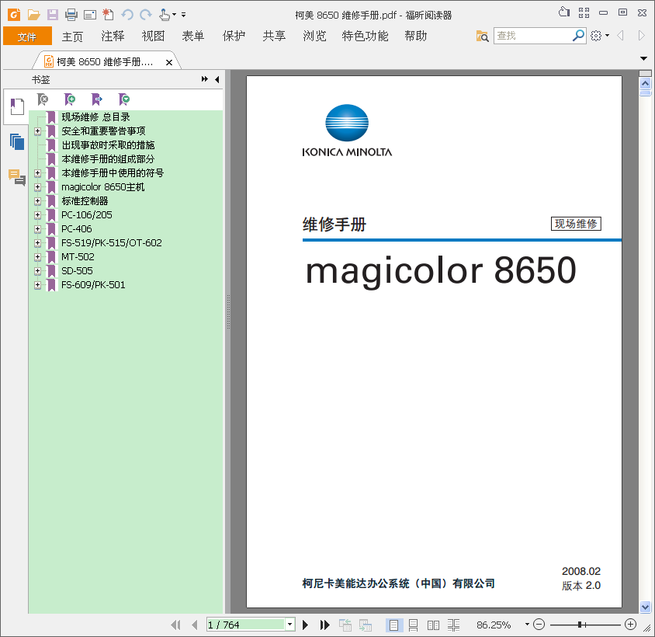The height and width of the screenshot is (637, 655).
Task: Click the page number field 1 / 764
Action: tap(247, 625)
